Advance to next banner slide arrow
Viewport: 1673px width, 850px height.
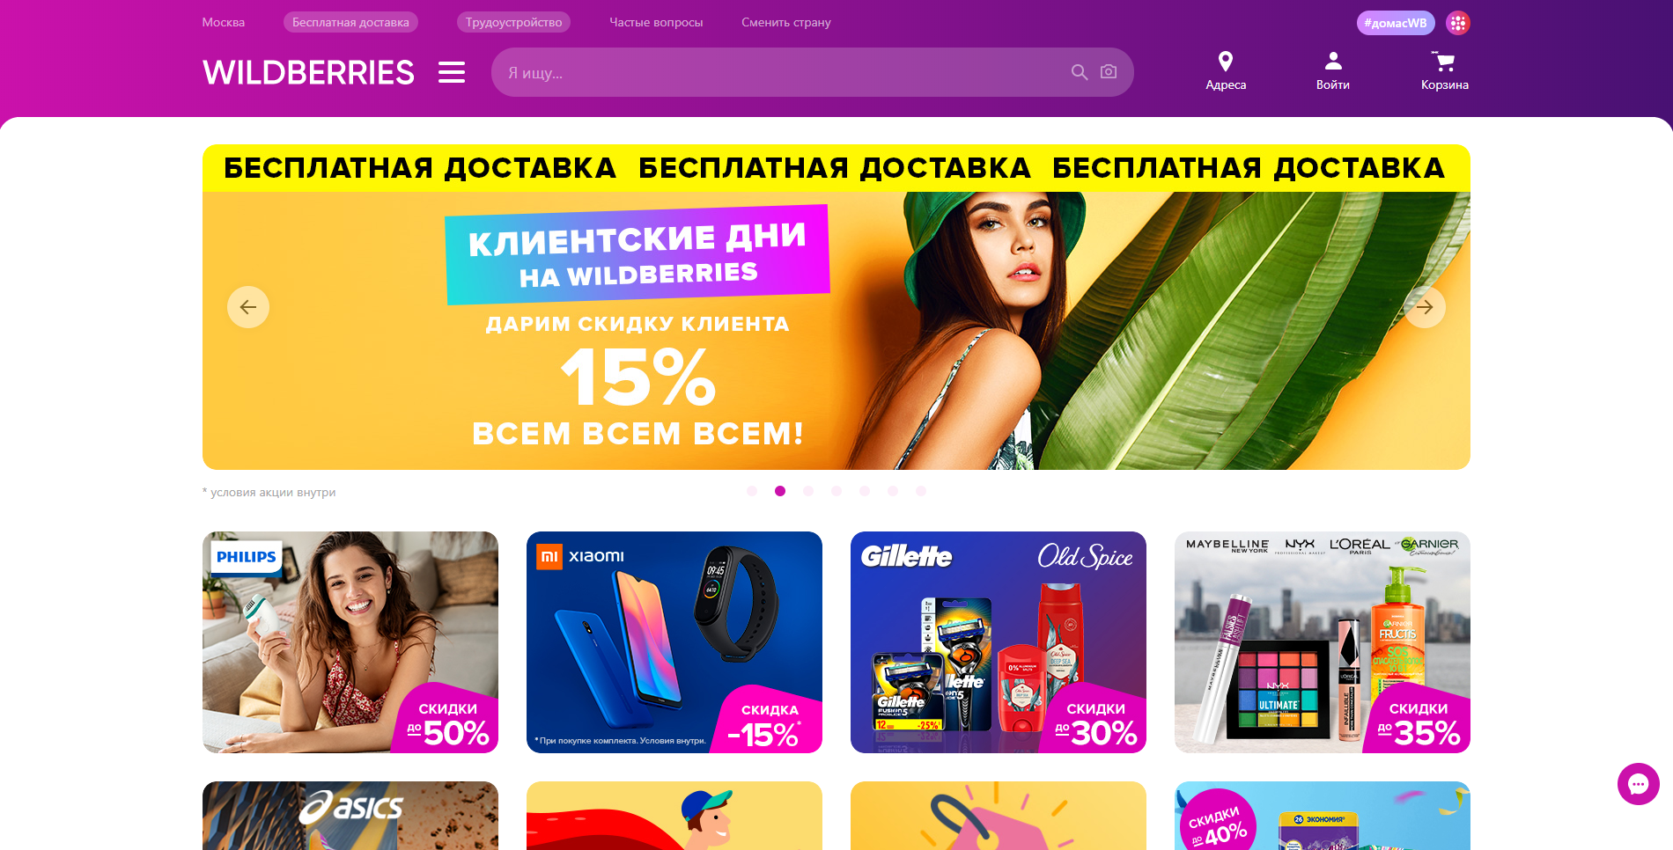tap(1425, 307)
